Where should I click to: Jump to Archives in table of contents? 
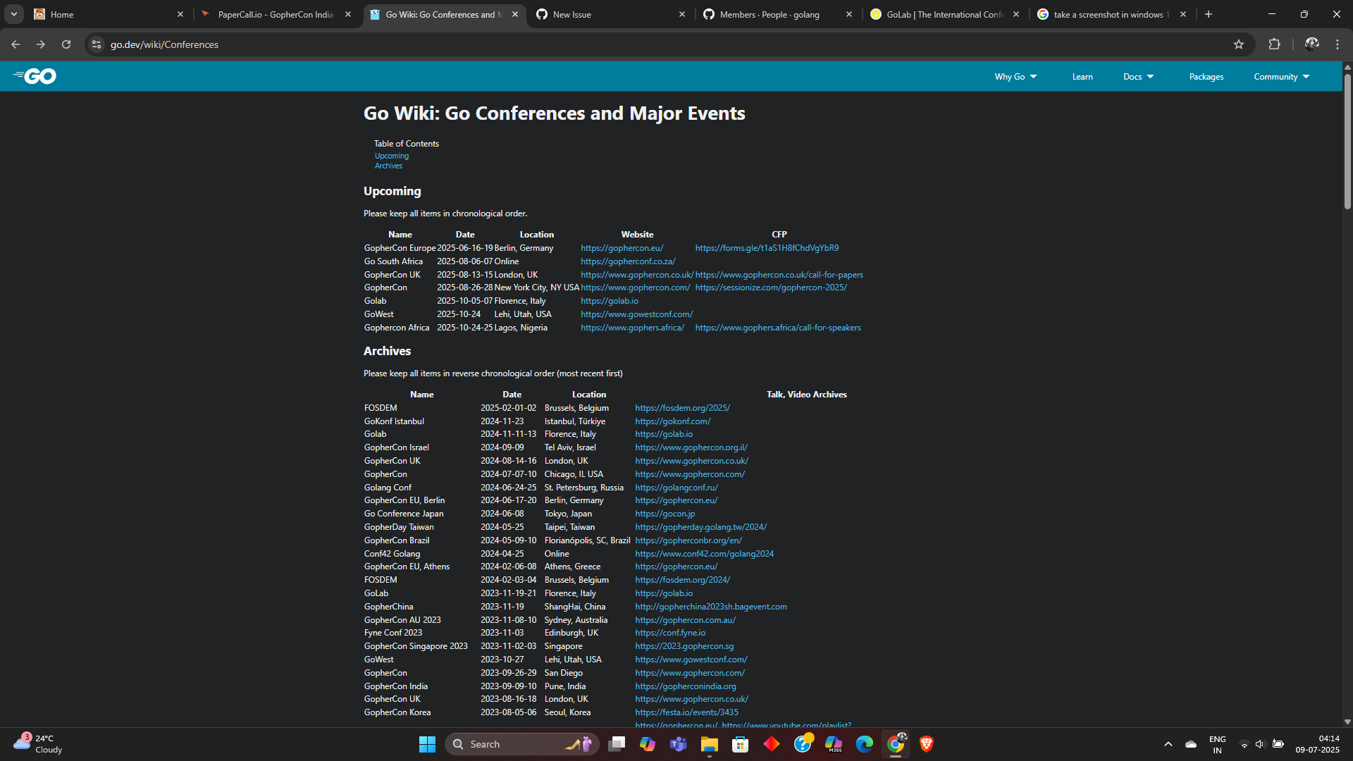tap(388, 166)
